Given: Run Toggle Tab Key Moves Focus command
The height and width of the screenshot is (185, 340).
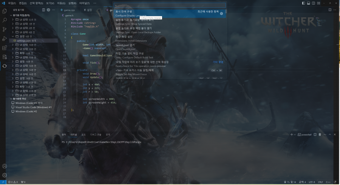Looking at the screenshot, I should click(x=170, y=72).
